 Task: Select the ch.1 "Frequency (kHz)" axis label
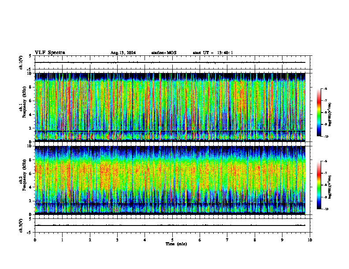(24, 102)
